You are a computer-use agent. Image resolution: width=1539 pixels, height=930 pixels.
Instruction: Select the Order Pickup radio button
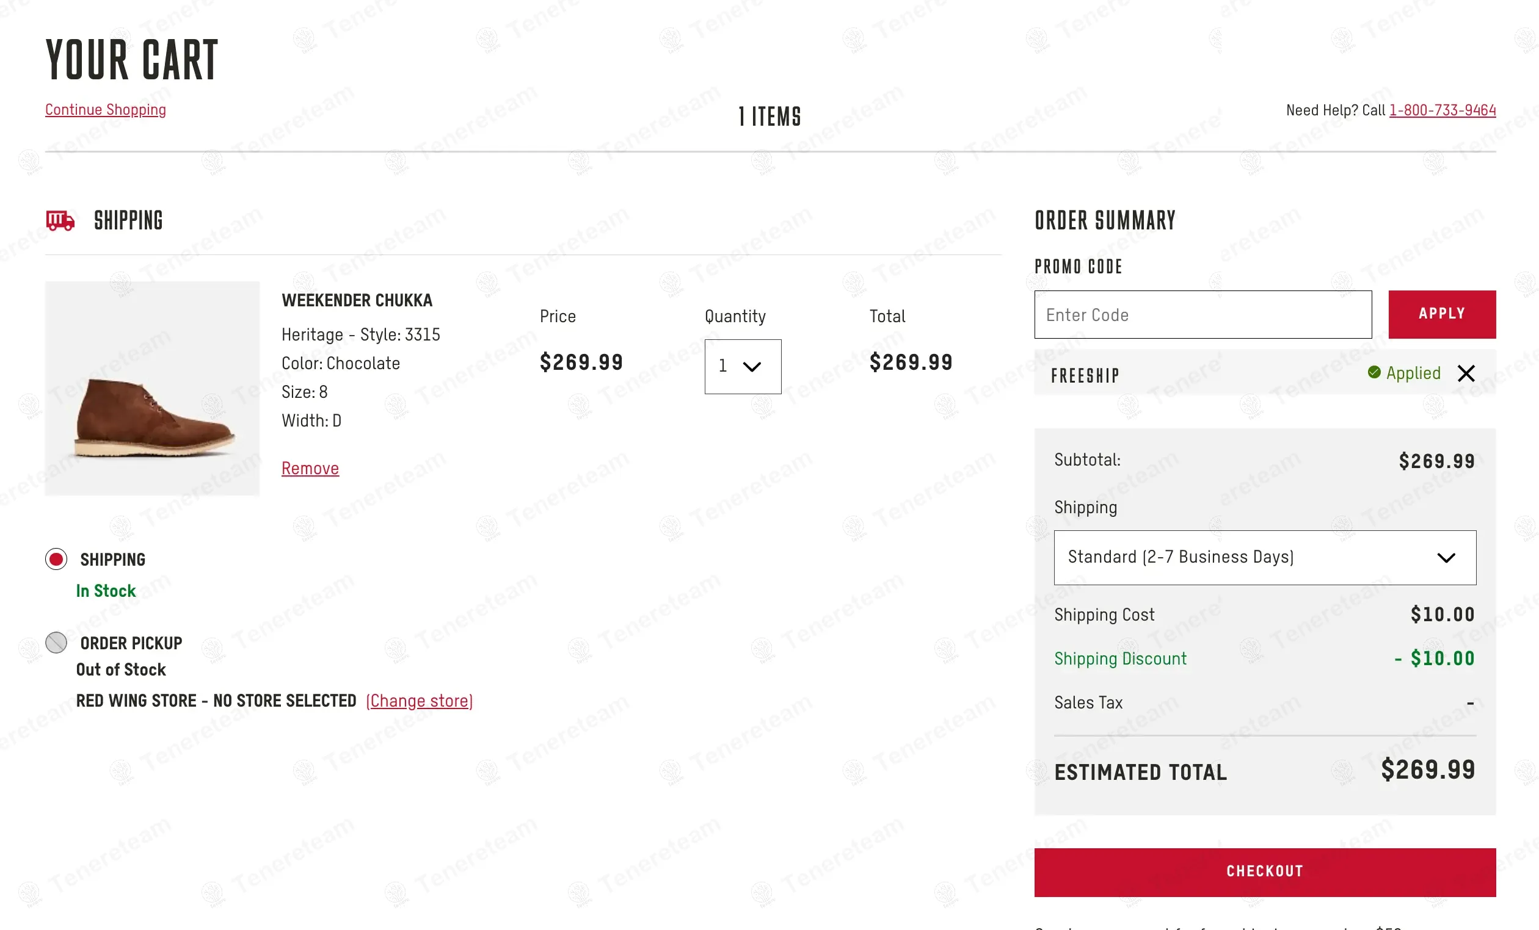56,642
